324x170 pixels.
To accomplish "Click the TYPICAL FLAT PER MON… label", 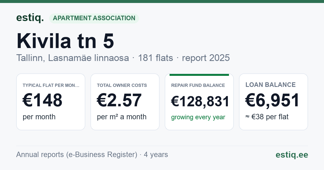I will click(x=51, y=86).
